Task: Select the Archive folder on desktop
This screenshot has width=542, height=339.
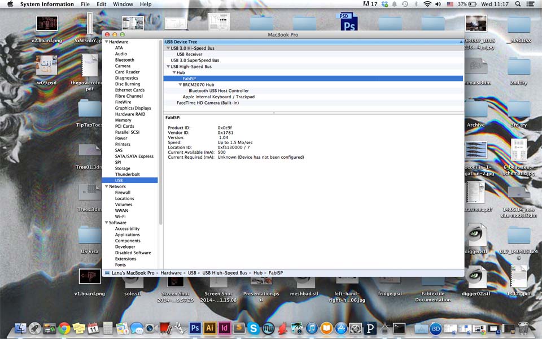Action: [x=475, y=113]
